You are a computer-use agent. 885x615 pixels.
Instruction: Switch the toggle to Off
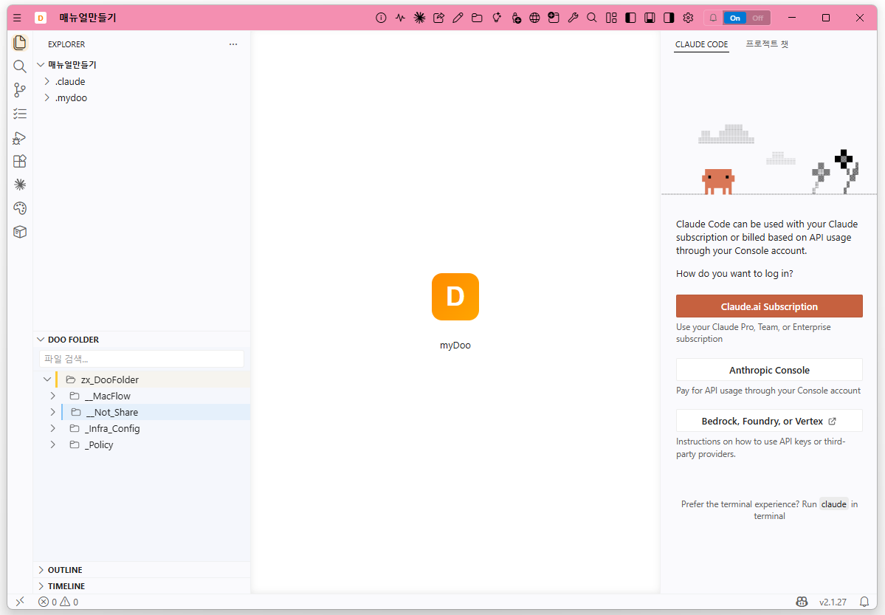point(757,18)
